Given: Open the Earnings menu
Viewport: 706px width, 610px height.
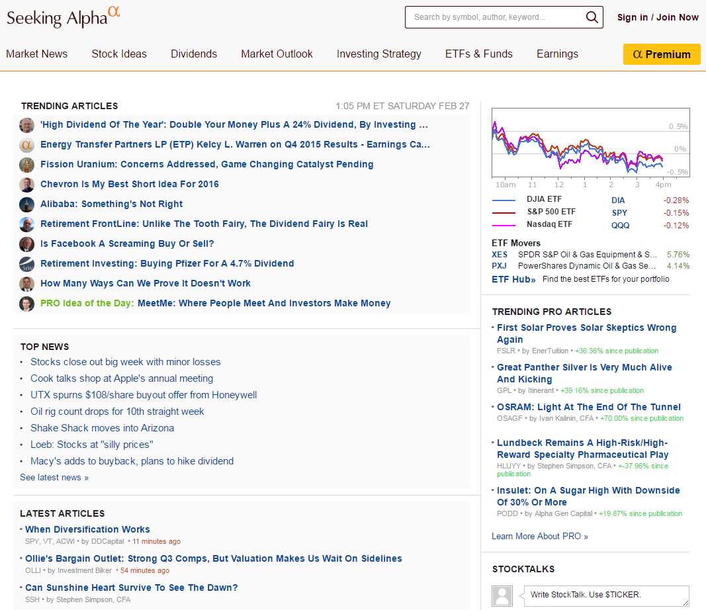Looking at the screenshot, I should point(557,54).
